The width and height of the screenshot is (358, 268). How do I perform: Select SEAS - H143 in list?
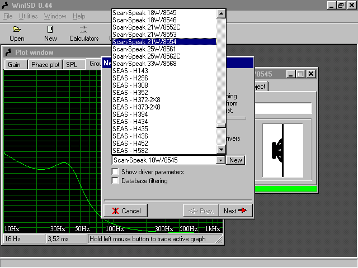(164, 71)
